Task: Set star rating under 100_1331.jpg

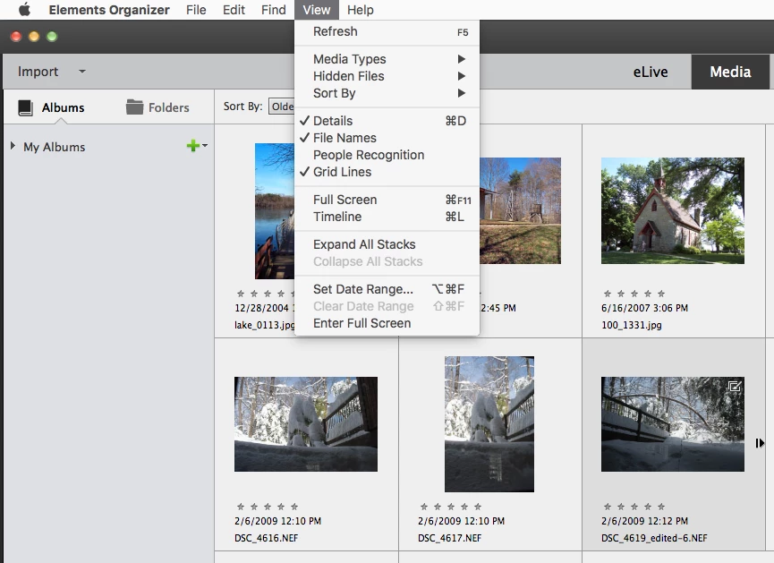Action: 634,294
